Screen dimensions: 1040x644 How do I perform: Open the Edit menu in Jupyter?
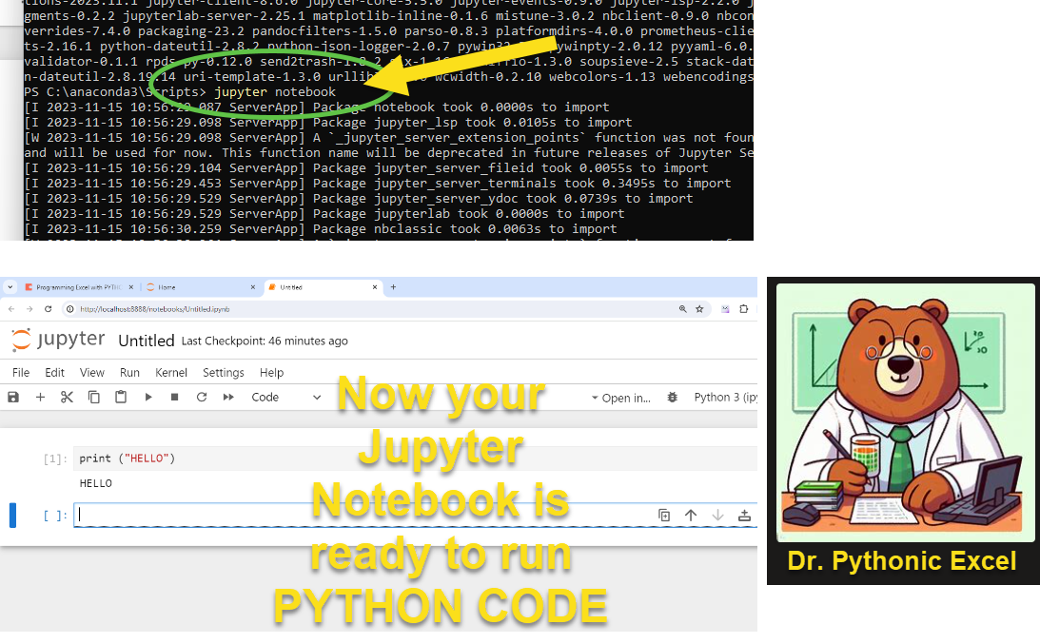pos(54,373)
